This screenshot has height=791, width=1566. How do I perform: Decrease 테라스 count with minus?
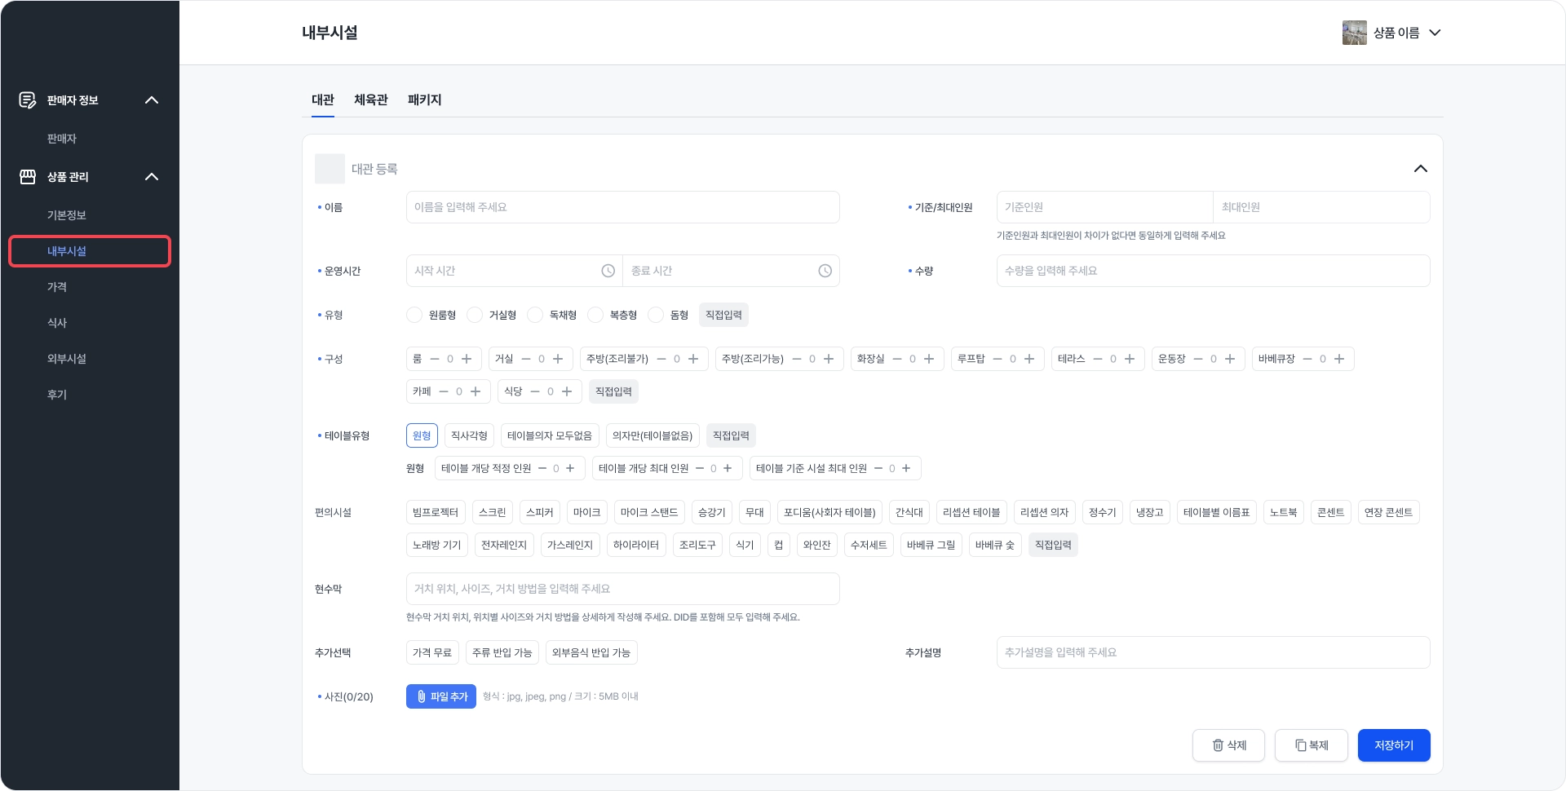pyautogui.click(x=1098, y=359)
